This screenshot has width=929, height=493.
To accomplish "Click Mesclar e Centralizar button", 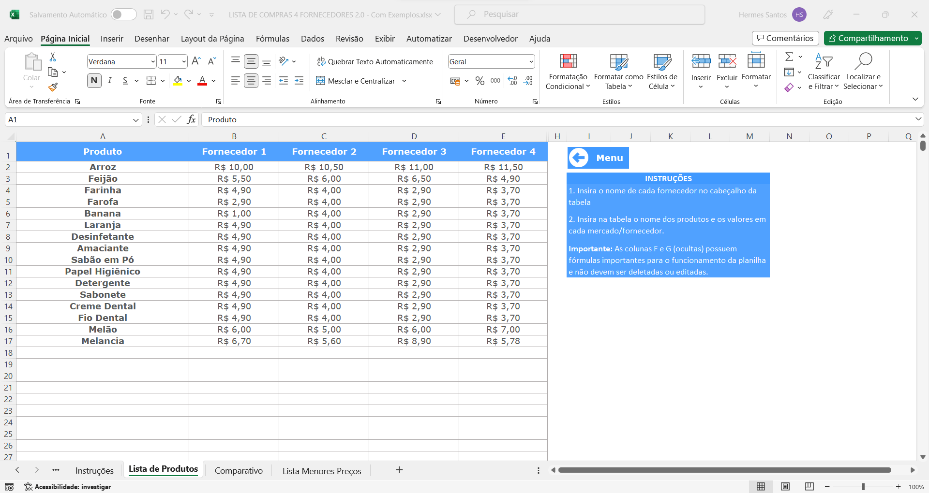I will tap(356, 81).
